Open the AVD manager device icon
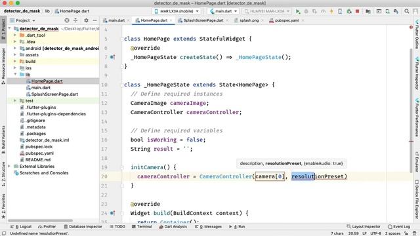The image size is (420, 236). [x=387, y=11]
